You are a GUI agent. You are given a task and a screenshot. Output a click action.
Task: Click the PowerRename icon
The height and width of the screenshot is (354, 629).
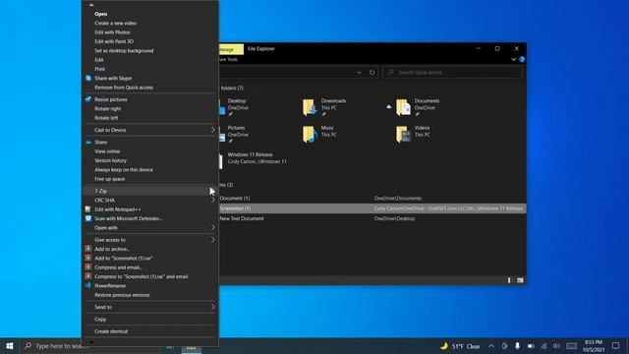point(88,286)
